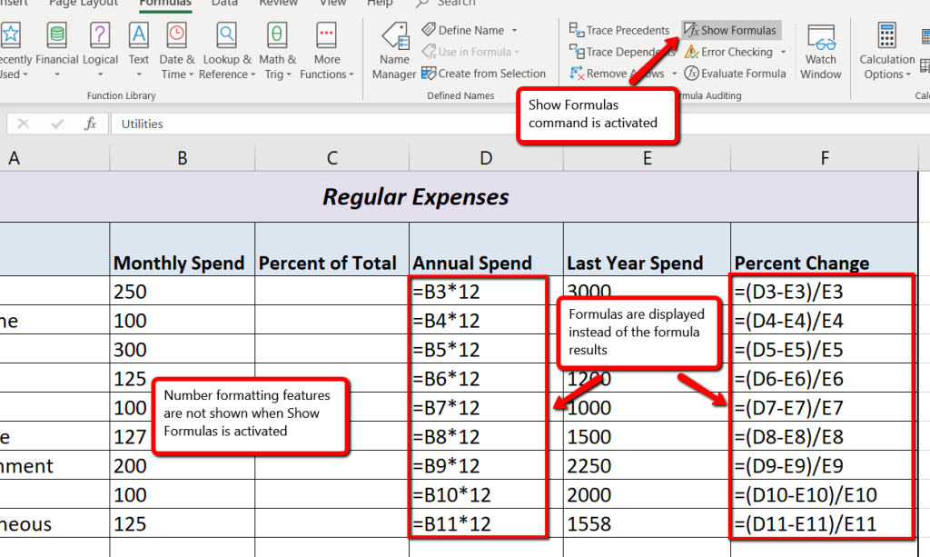
Task: Open the Financial functions library
Action: point(57,50)
